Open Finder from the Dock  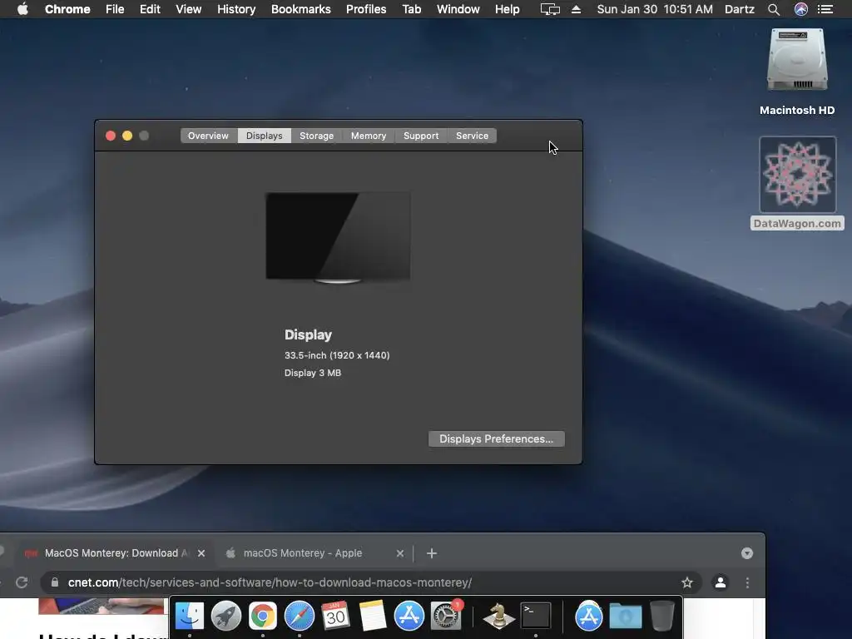[189, 617]
